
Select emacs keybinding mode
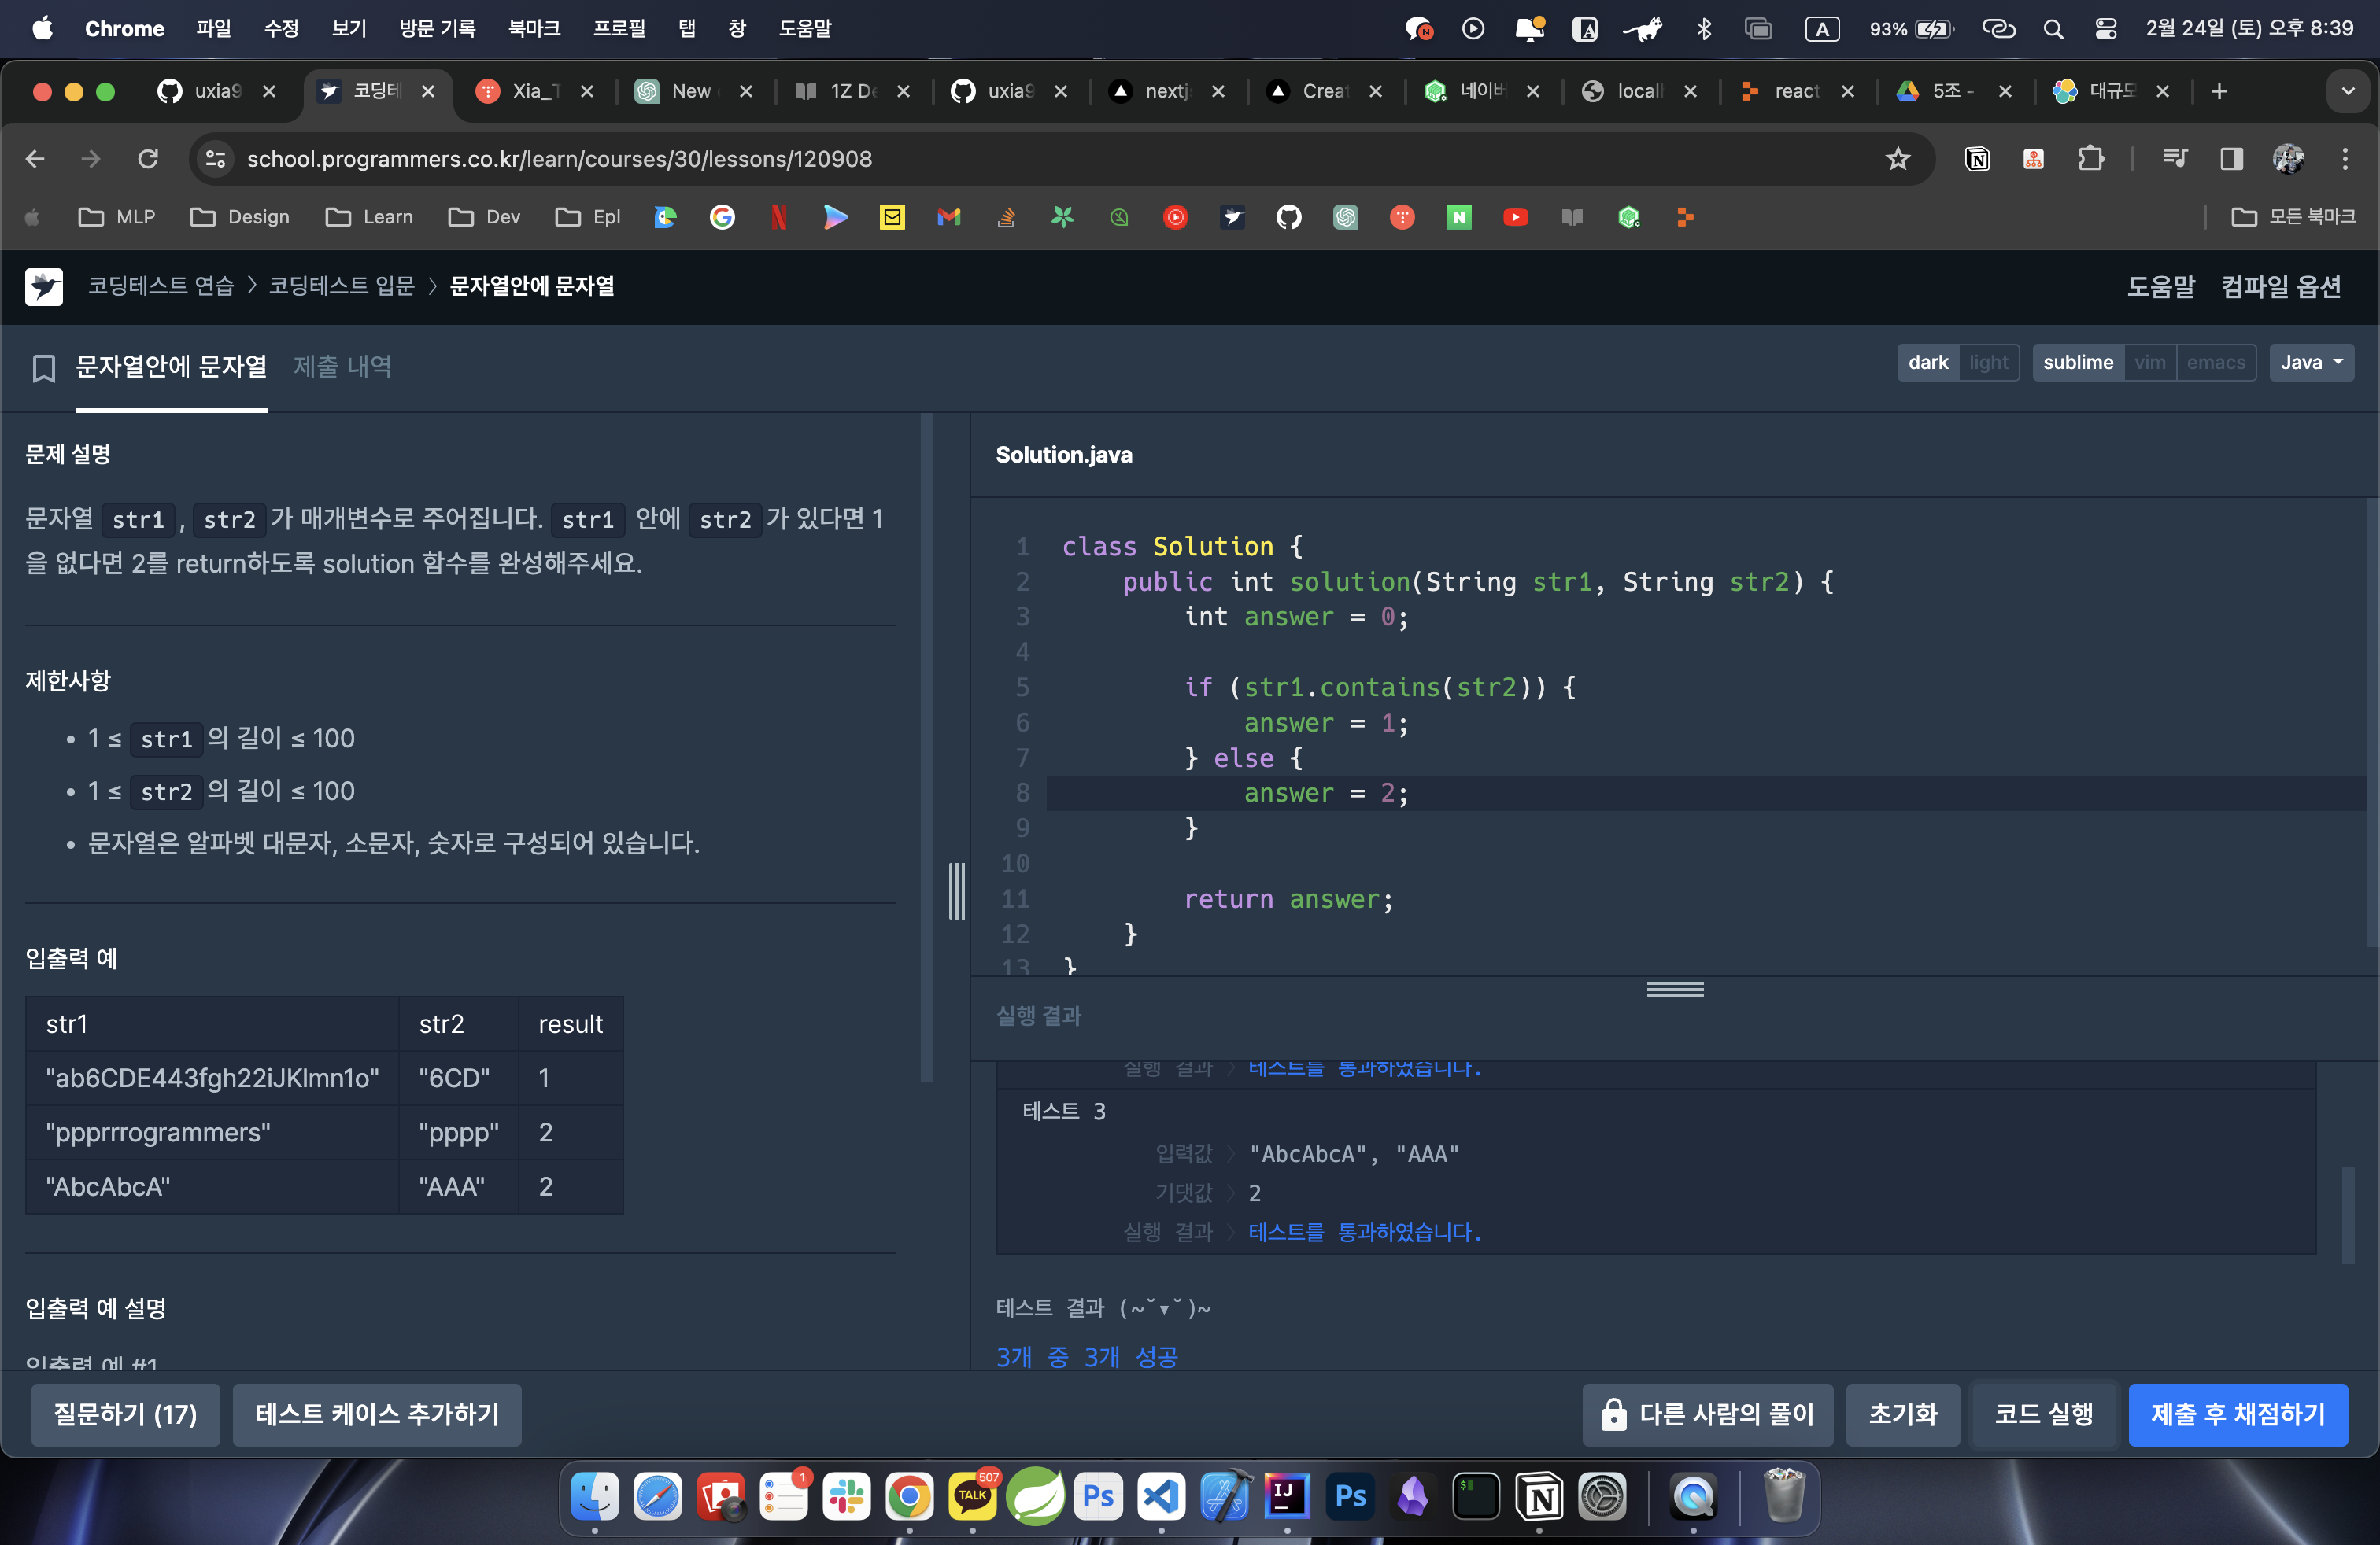[x=2215, y=363]
